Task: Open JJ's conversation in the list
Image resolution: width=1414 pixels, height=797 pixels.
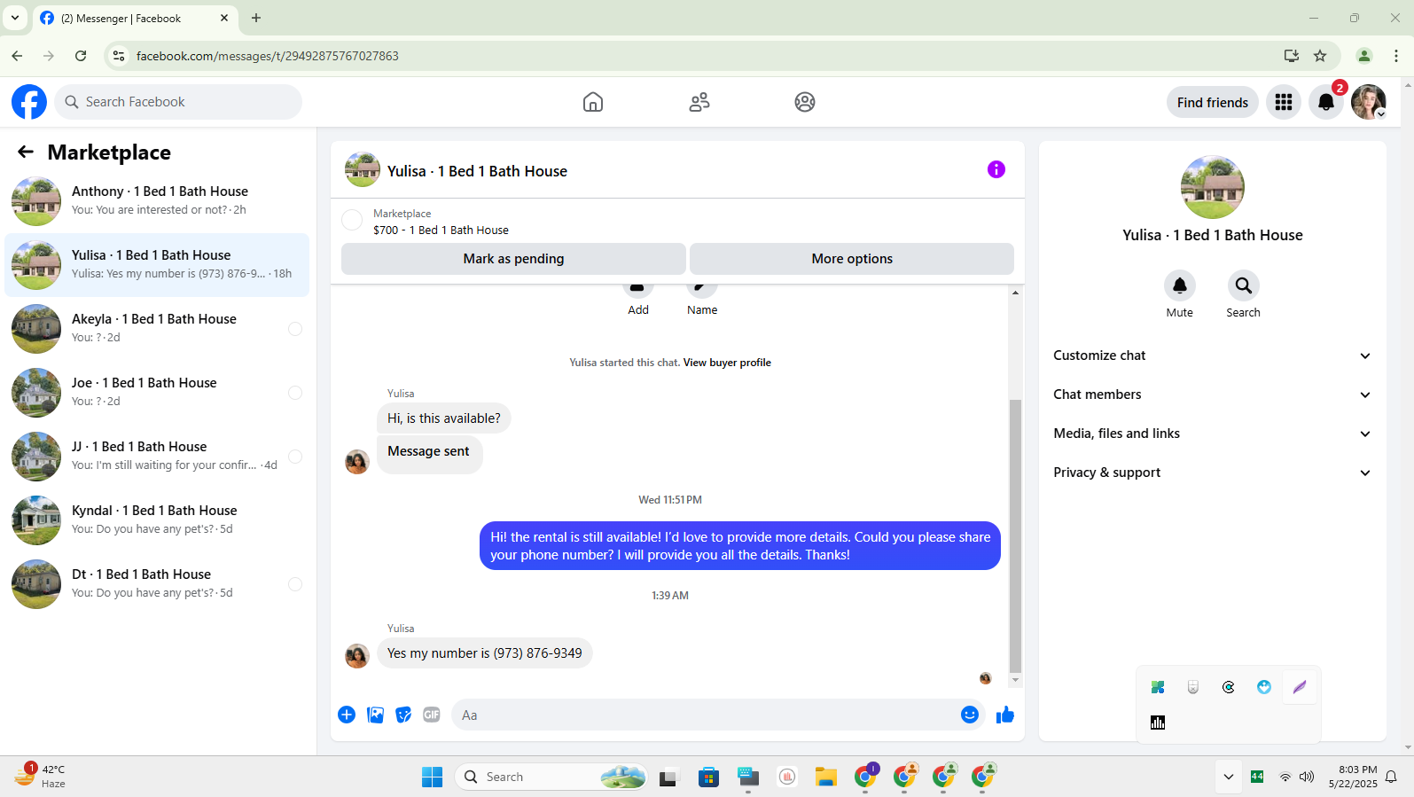Action: point(157,457)
